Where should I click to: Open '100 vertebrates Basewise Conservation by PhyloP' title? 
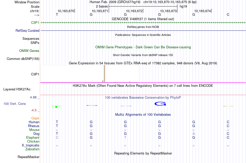click(143, 98)
